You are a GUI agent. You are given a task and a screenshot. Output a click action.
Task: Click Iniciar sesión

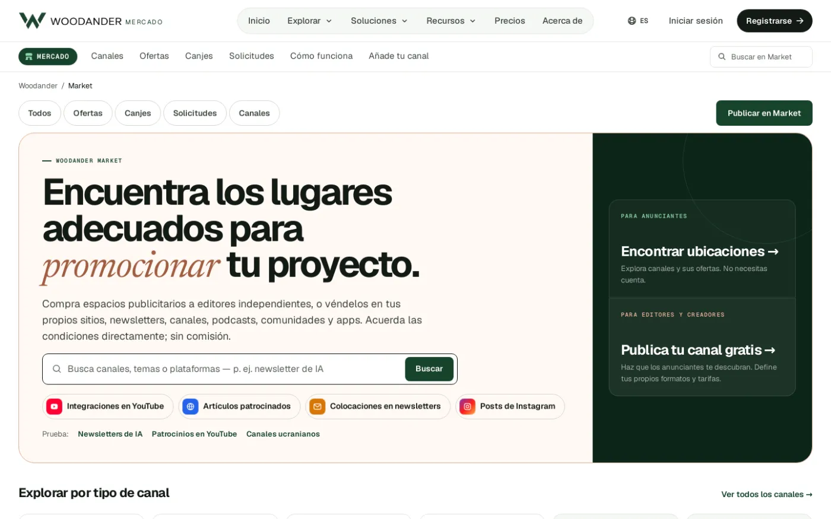click(696, 21)
